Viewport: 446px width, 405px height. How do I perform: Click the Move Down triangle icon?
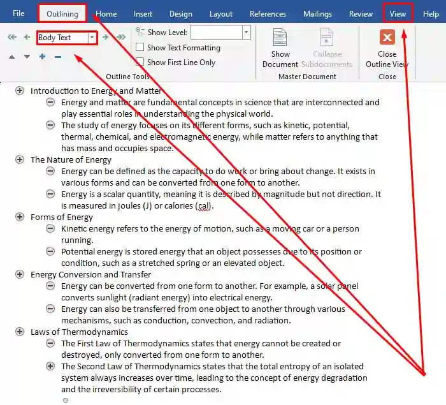27,57
